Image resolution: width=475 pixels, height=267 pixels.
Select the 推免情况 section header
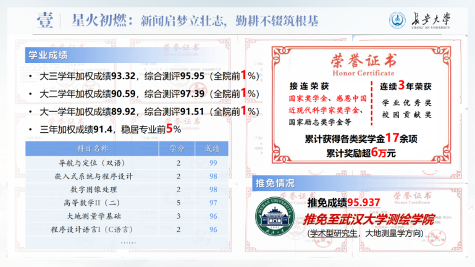click(x=275, y=183)
